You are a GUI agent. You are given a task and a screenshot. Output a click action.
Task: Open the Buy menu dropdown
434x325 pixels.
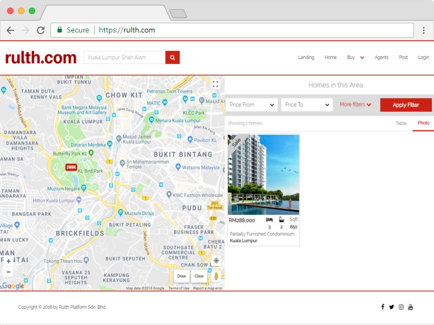[355, 57]
